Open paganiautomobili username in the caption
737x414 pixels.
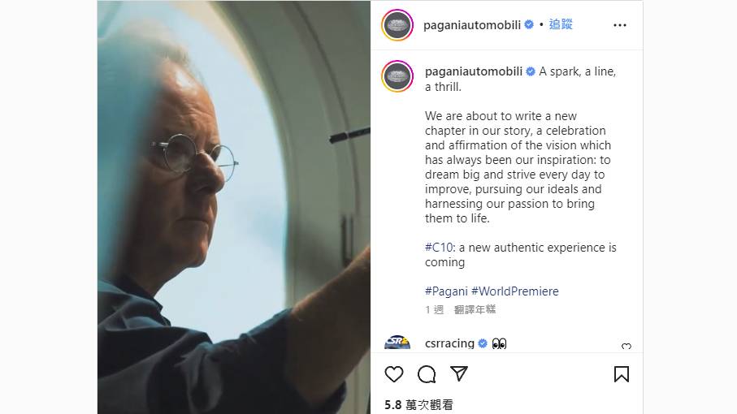(473, 71)
